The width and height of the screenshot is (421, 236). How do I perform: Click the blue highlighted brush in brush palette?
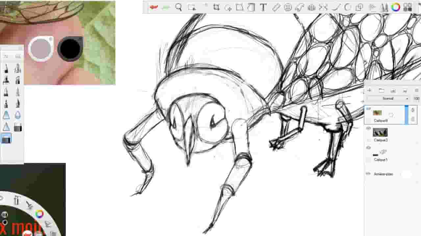coord(6,139)
